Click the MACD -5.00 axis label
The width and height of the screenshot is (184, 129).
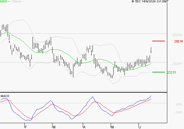[x=178, y=112]
